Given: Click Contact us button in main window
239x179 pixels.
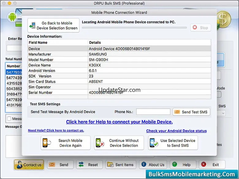Looking at the screenshot, I should 29,165.
